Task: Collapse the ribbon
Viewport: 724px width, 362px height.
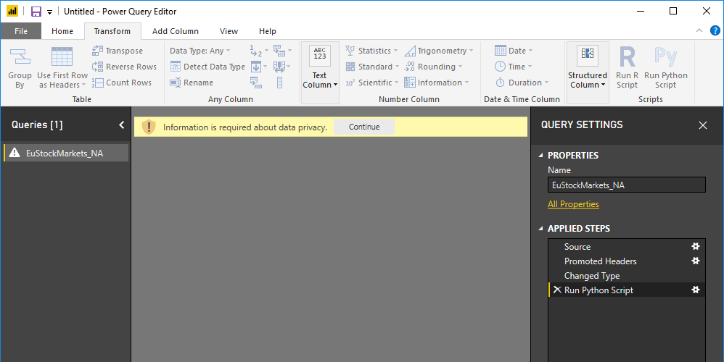Action: [x=699, y=30]
